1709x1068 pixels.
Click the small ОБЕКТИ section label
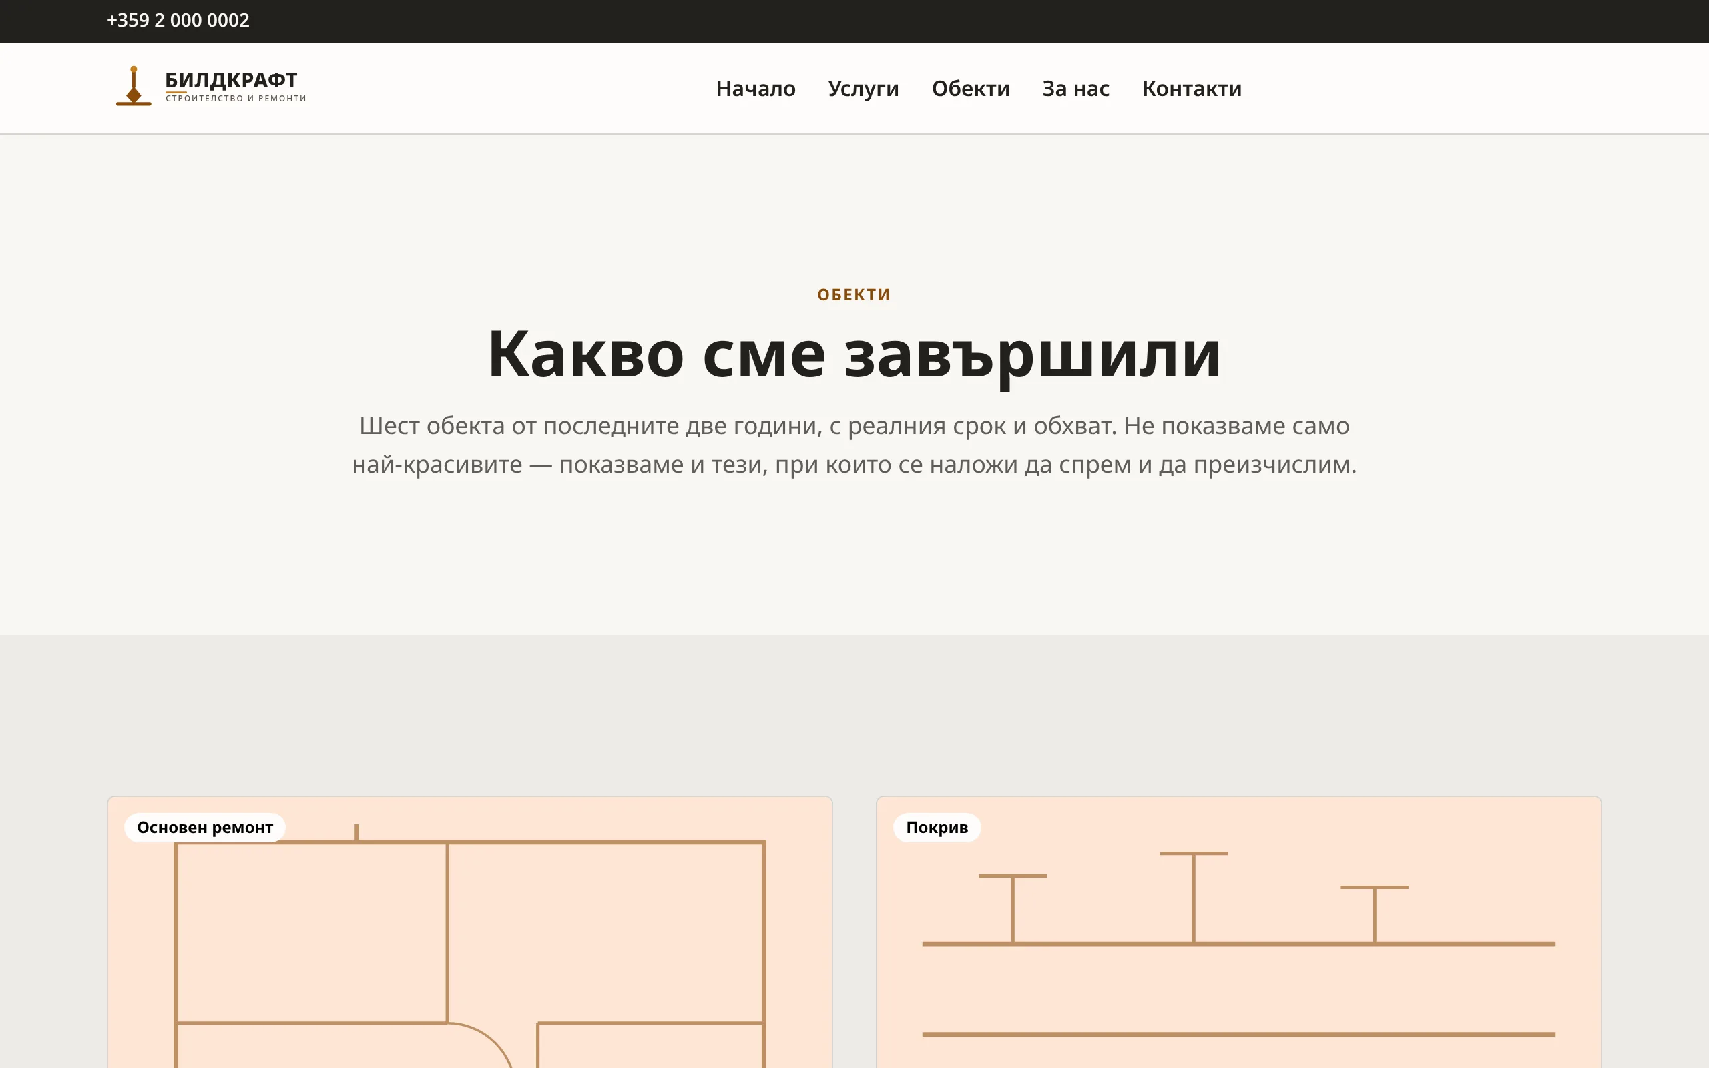(854, 294)
